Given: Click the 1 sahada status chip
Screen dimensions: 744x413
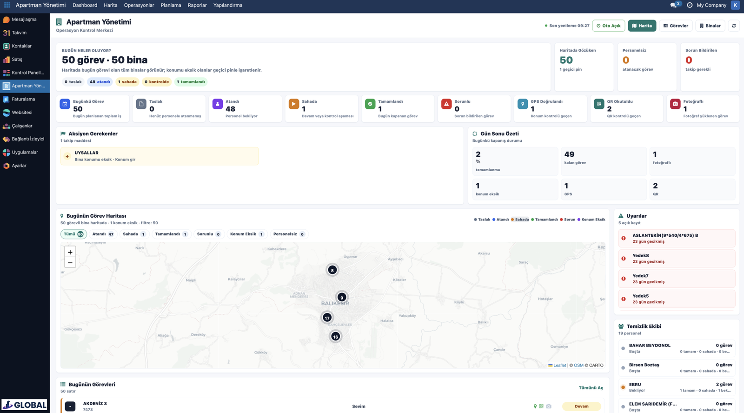Looking at the screenshot, I should [x=127, y=82].
